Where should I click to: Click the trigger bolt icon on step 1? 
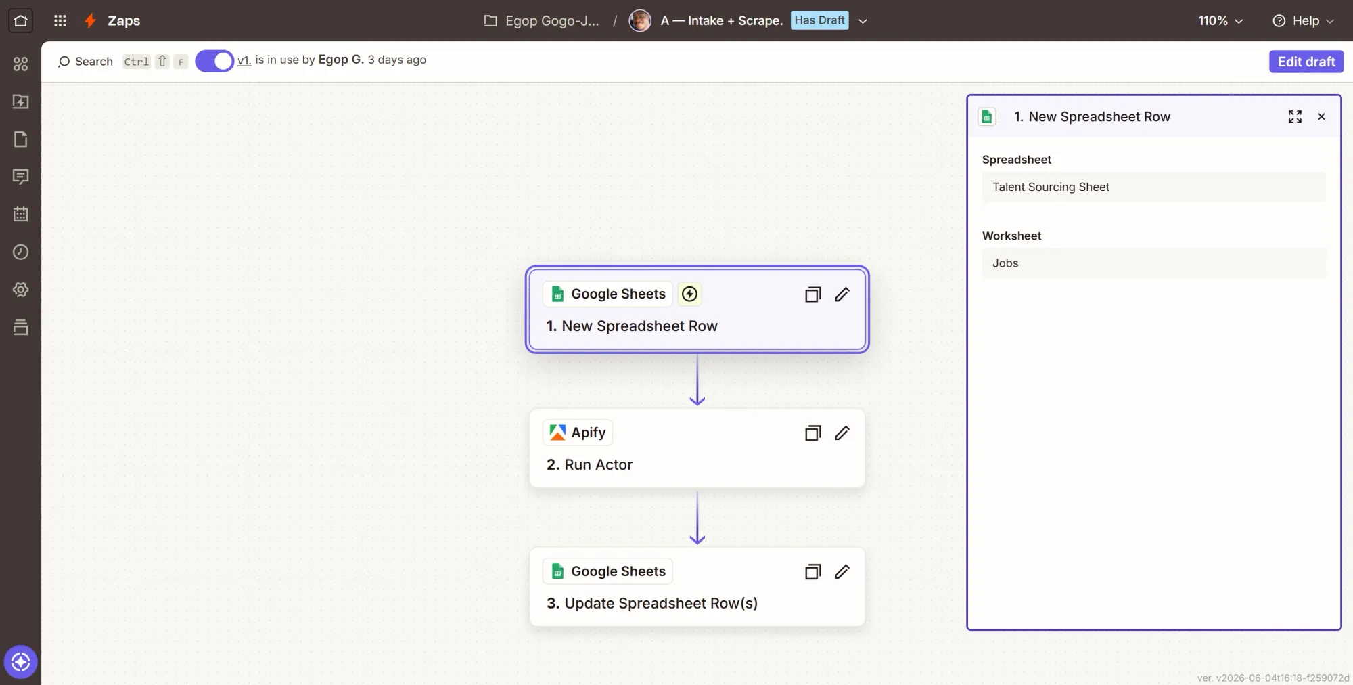click(689, 294)
